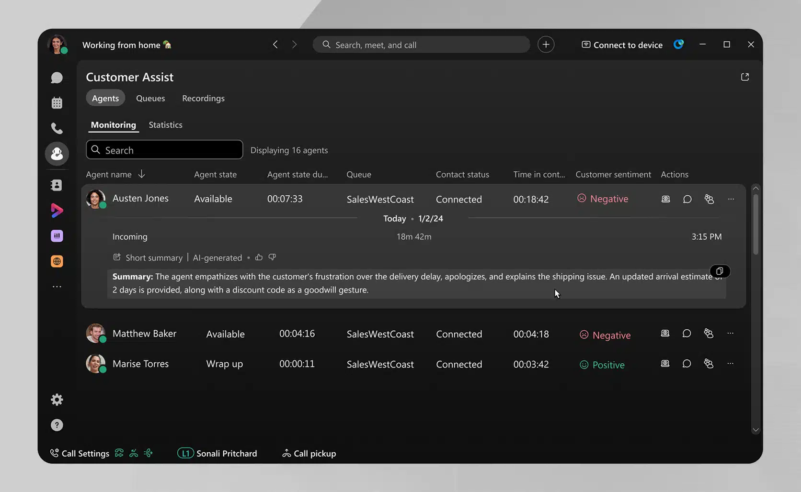Open the Contacts sidebar icon

tap(57, 185)
